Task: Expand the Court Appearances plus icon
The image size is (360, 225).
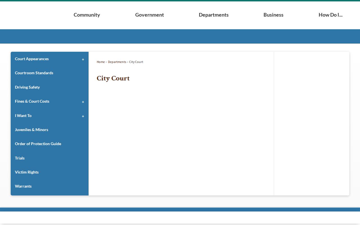Action: (x=83, y=59)
